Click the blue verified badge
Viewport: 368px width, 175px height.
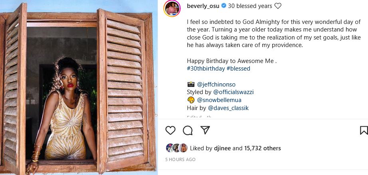point(224,6)
